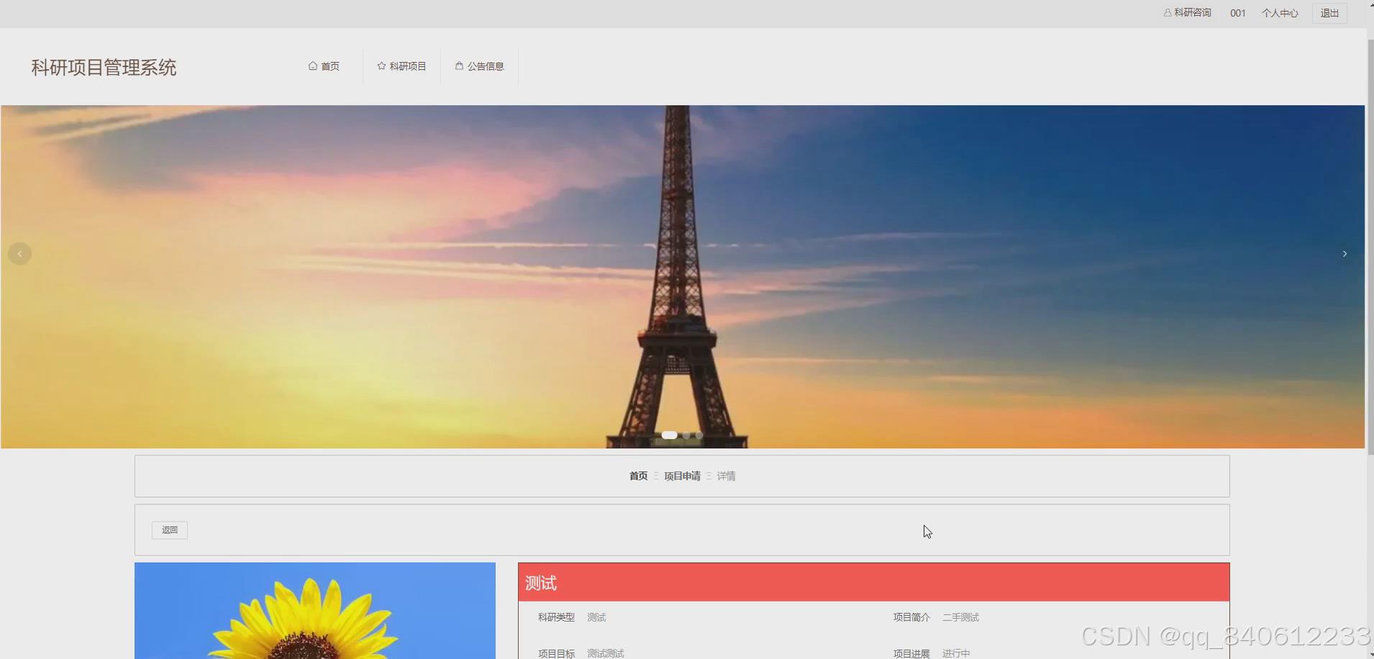Viewport: 1374px width, 659px height.
Task: Click the red 测试 project title header
Action: tap(873, 582)
